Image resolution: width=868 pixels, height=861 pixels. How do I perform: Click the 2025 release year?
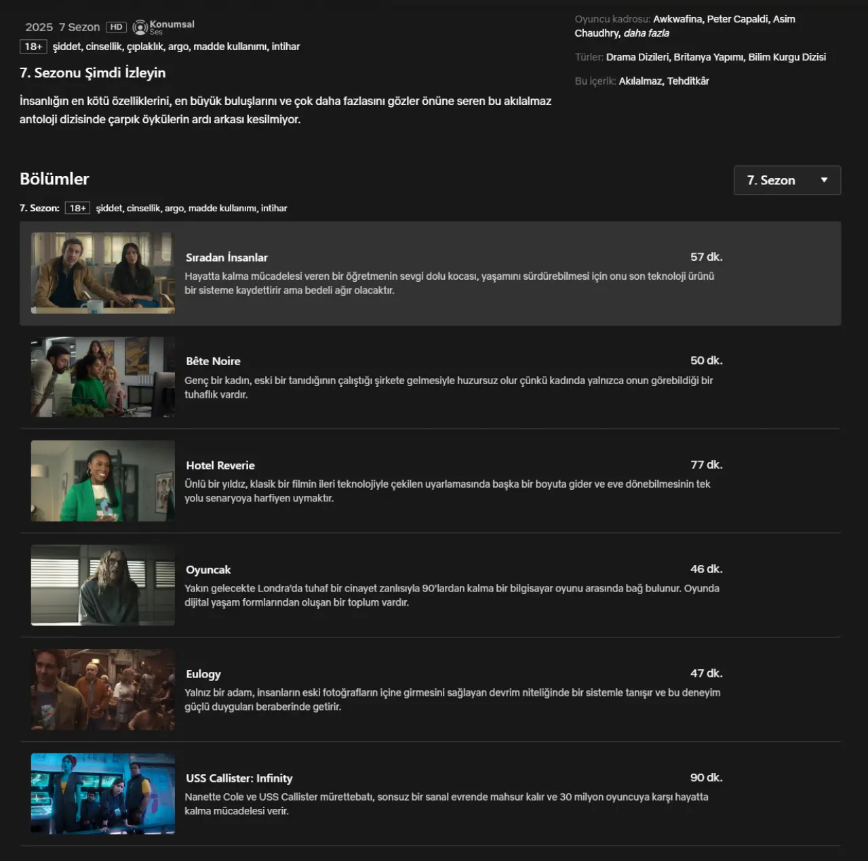tap(39, 27)
